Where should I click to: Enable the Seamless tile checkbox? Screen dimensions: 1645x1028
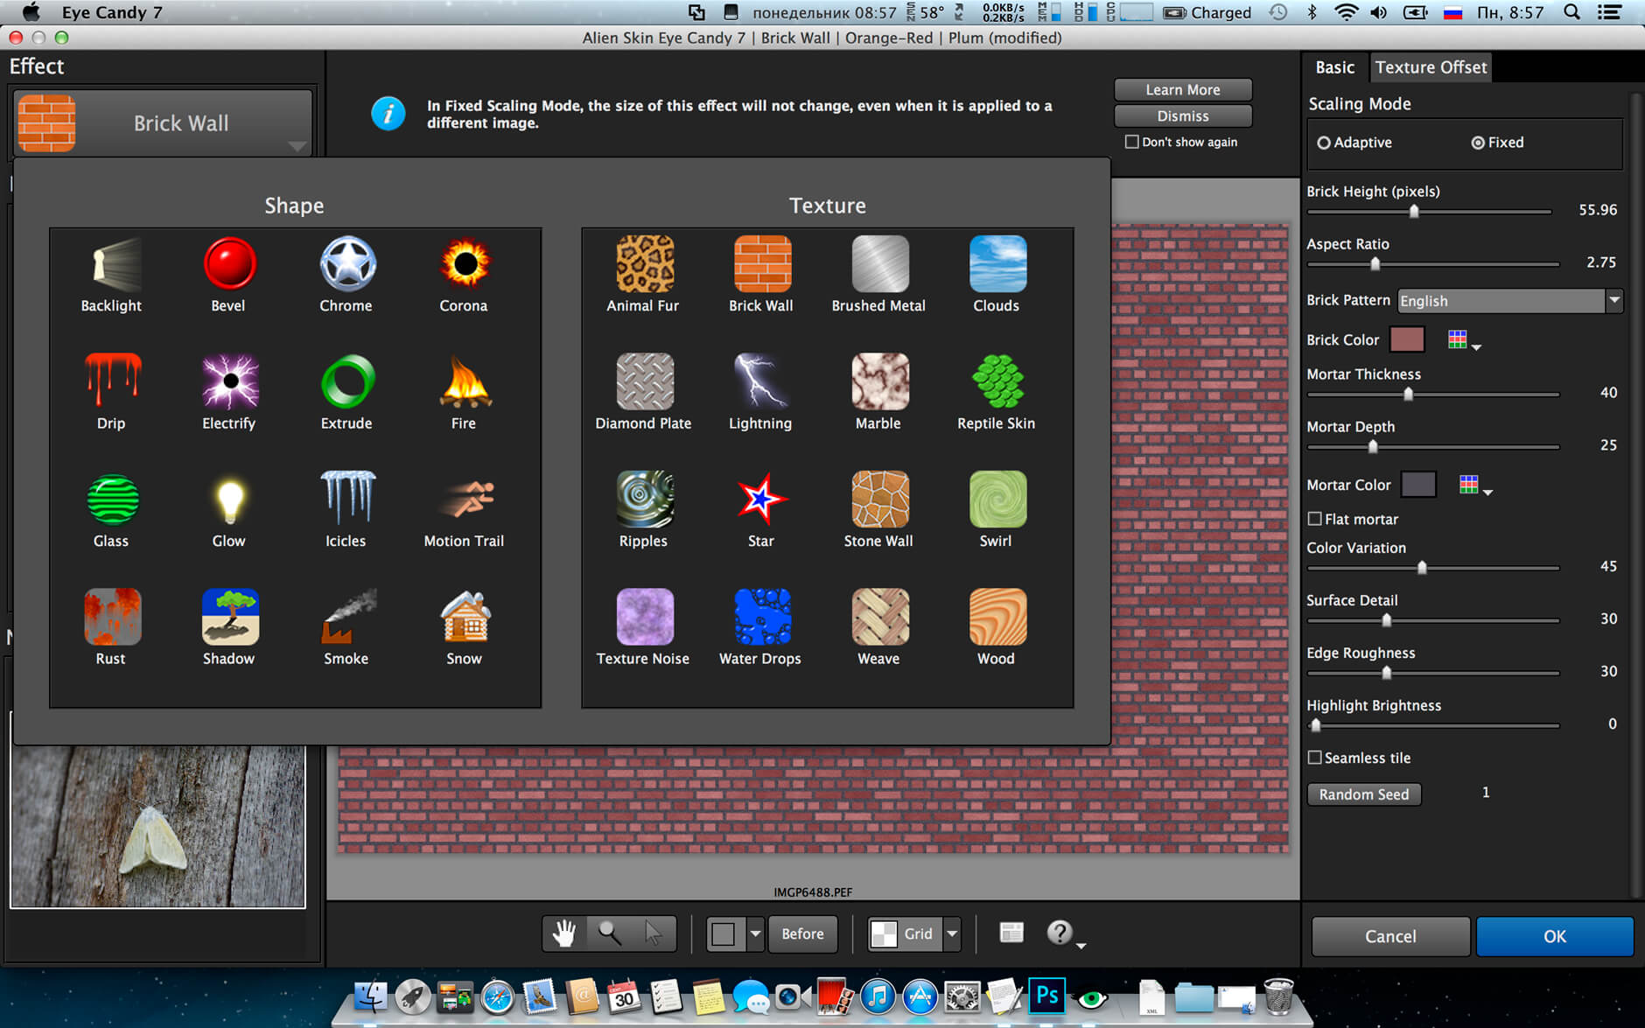coord(1314,758)
